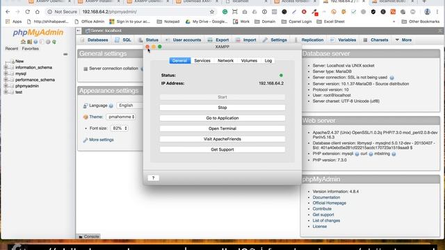Image resolution: width=445 pixels, height=250 pixels.
Task: Open the Grammarly extension icon
Action: tap(225, 12)
